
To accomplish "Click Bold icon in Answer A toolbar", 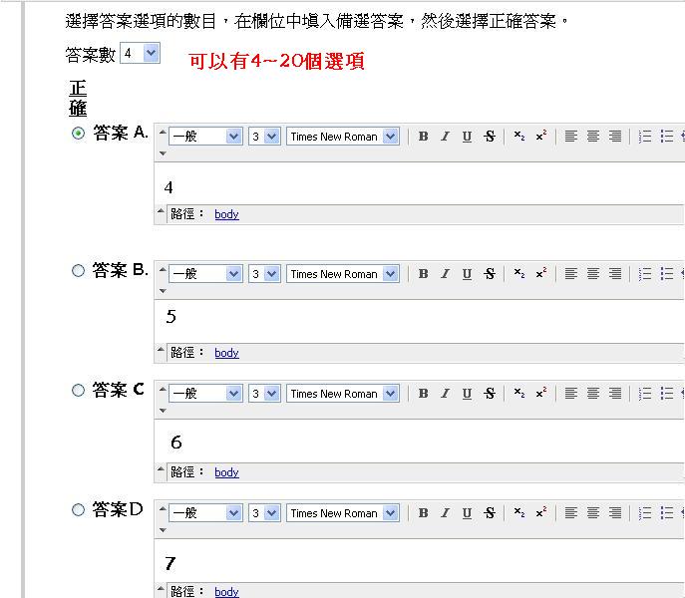I will click(x=423, y=137).
